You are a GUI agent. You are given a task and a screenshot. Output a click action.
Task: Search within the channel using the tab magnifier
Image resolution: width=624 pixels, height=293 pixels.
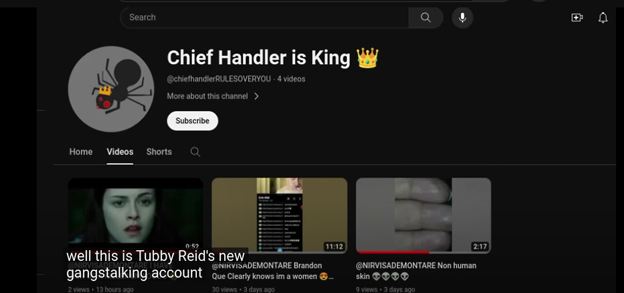[x=195, y=152]
